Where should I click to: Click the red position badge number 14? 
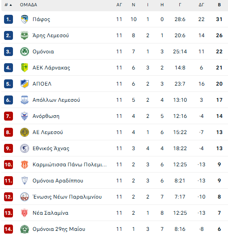pyautogui.click(x=8, y=229)
